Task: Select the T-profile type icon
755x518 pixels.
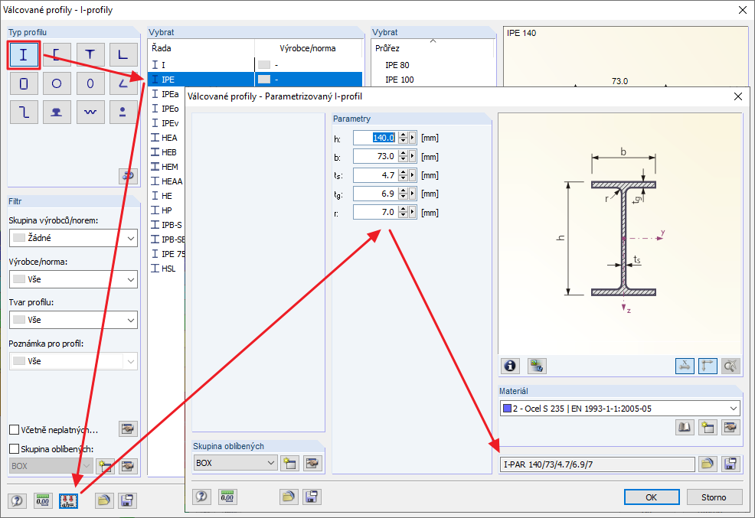Action: (90, 55)
